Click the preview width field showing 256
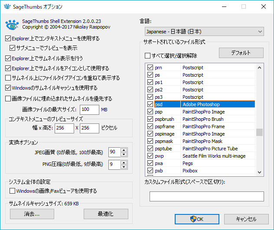 [64, 128]
